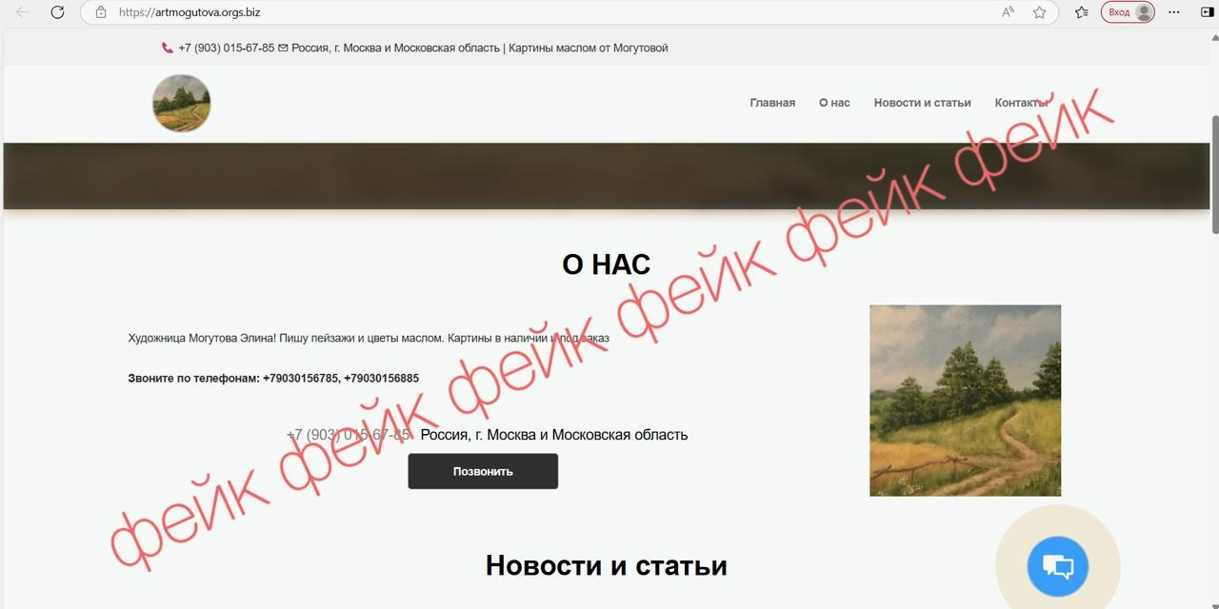Click the Вход profile button

pyautogui.click(x=1129, y=12)
